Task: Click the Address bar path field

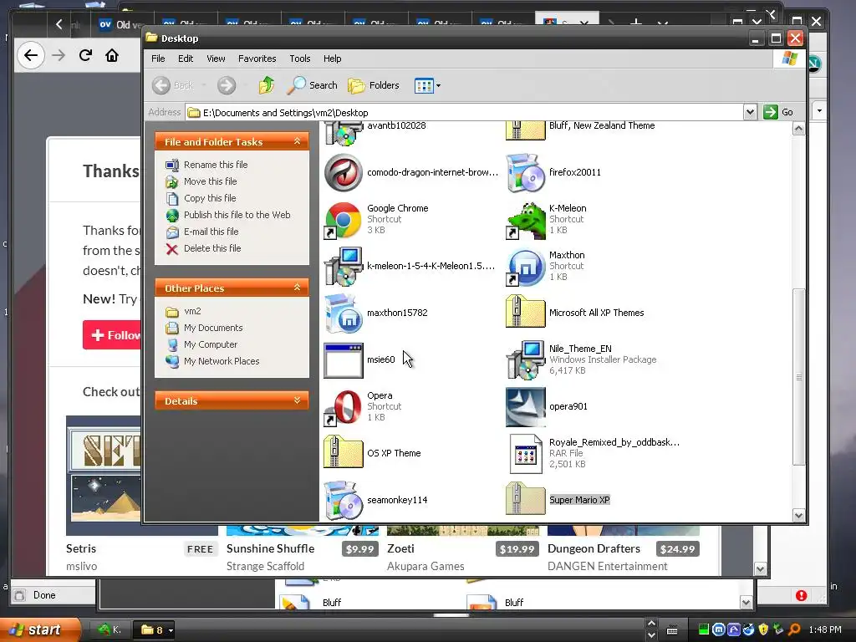Action: [x=464, y=113]
